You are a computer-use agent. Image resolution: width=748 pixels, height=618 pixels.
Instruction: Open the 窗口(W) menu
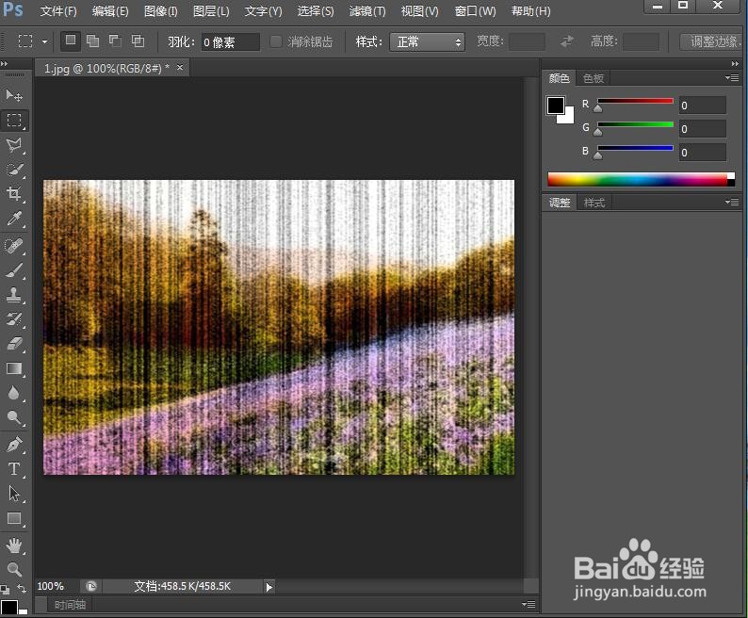[475, 11]
